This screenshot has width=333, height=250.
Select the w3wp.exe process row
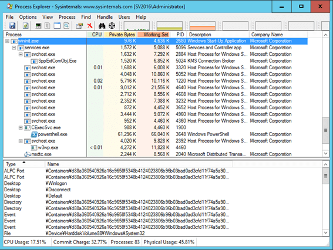tap(156, 147)
